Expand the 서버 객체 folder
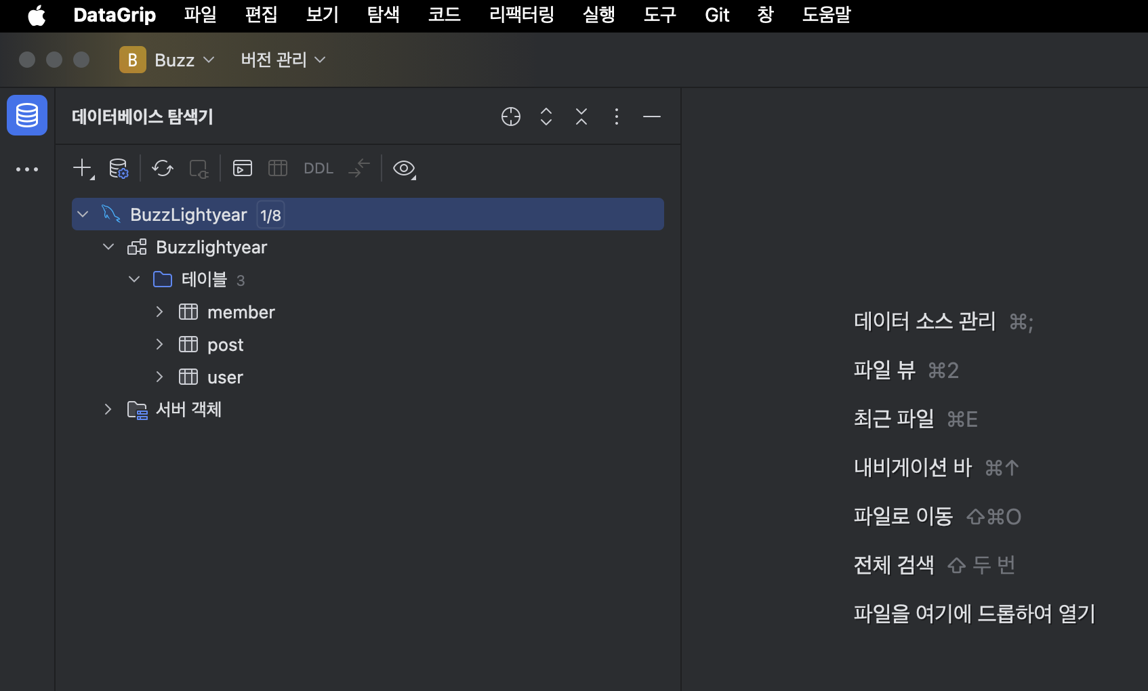 108,409
